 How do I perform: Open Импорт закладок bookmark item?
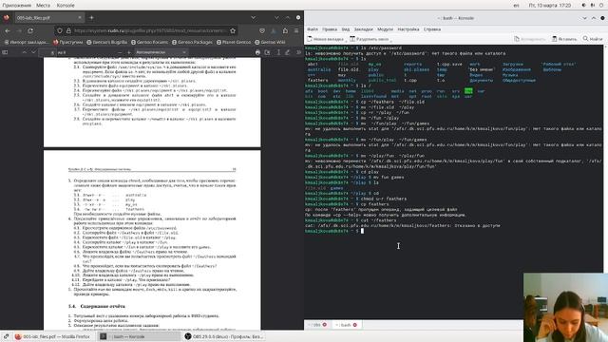pyautogui.click(x=27, y=42)
